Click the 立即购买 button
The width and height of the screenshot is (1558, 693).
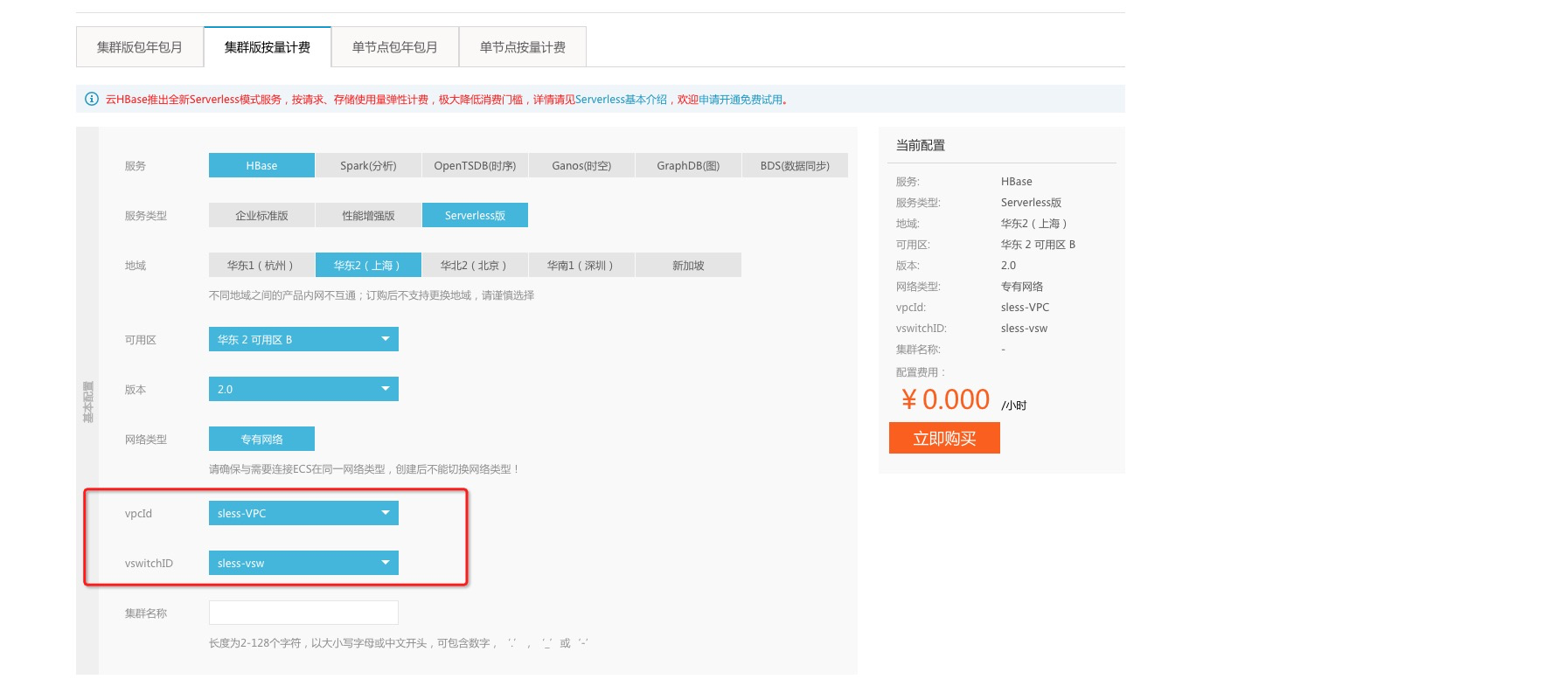point(944,438)
